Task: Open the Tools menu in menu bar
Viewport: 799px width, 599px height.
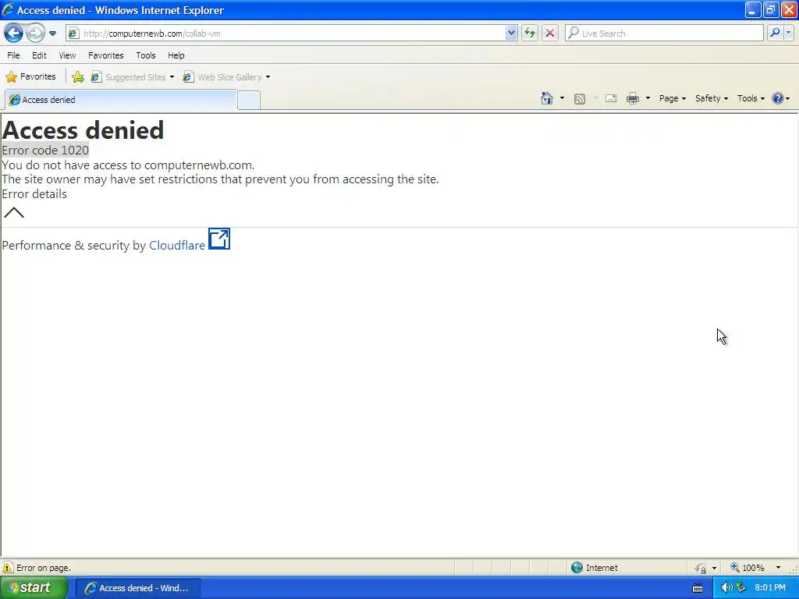Action: (146, 55)
